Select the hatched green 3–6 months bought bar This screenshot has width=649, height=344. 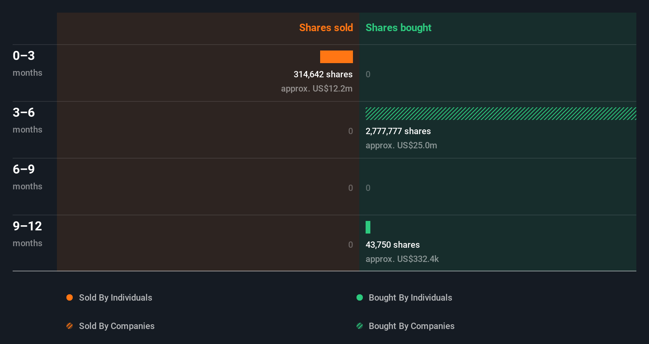click(x=501, y=114)
